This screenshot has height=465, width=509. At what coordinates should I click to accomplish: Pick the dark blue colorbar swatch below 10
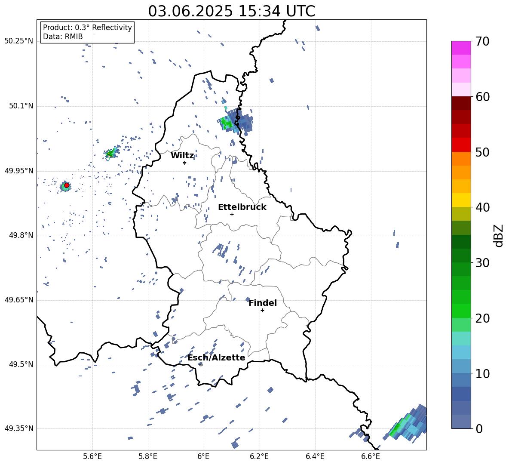click(461, 394)
